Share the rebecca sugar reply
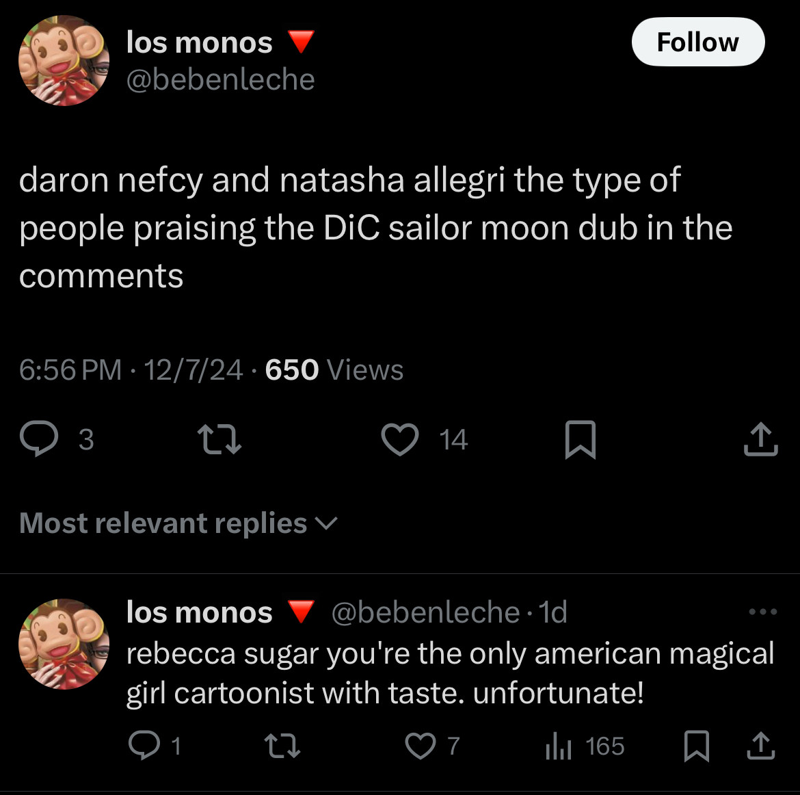Image resolution: width=800 pixels, height=795 pixels. tap(761, 746)
